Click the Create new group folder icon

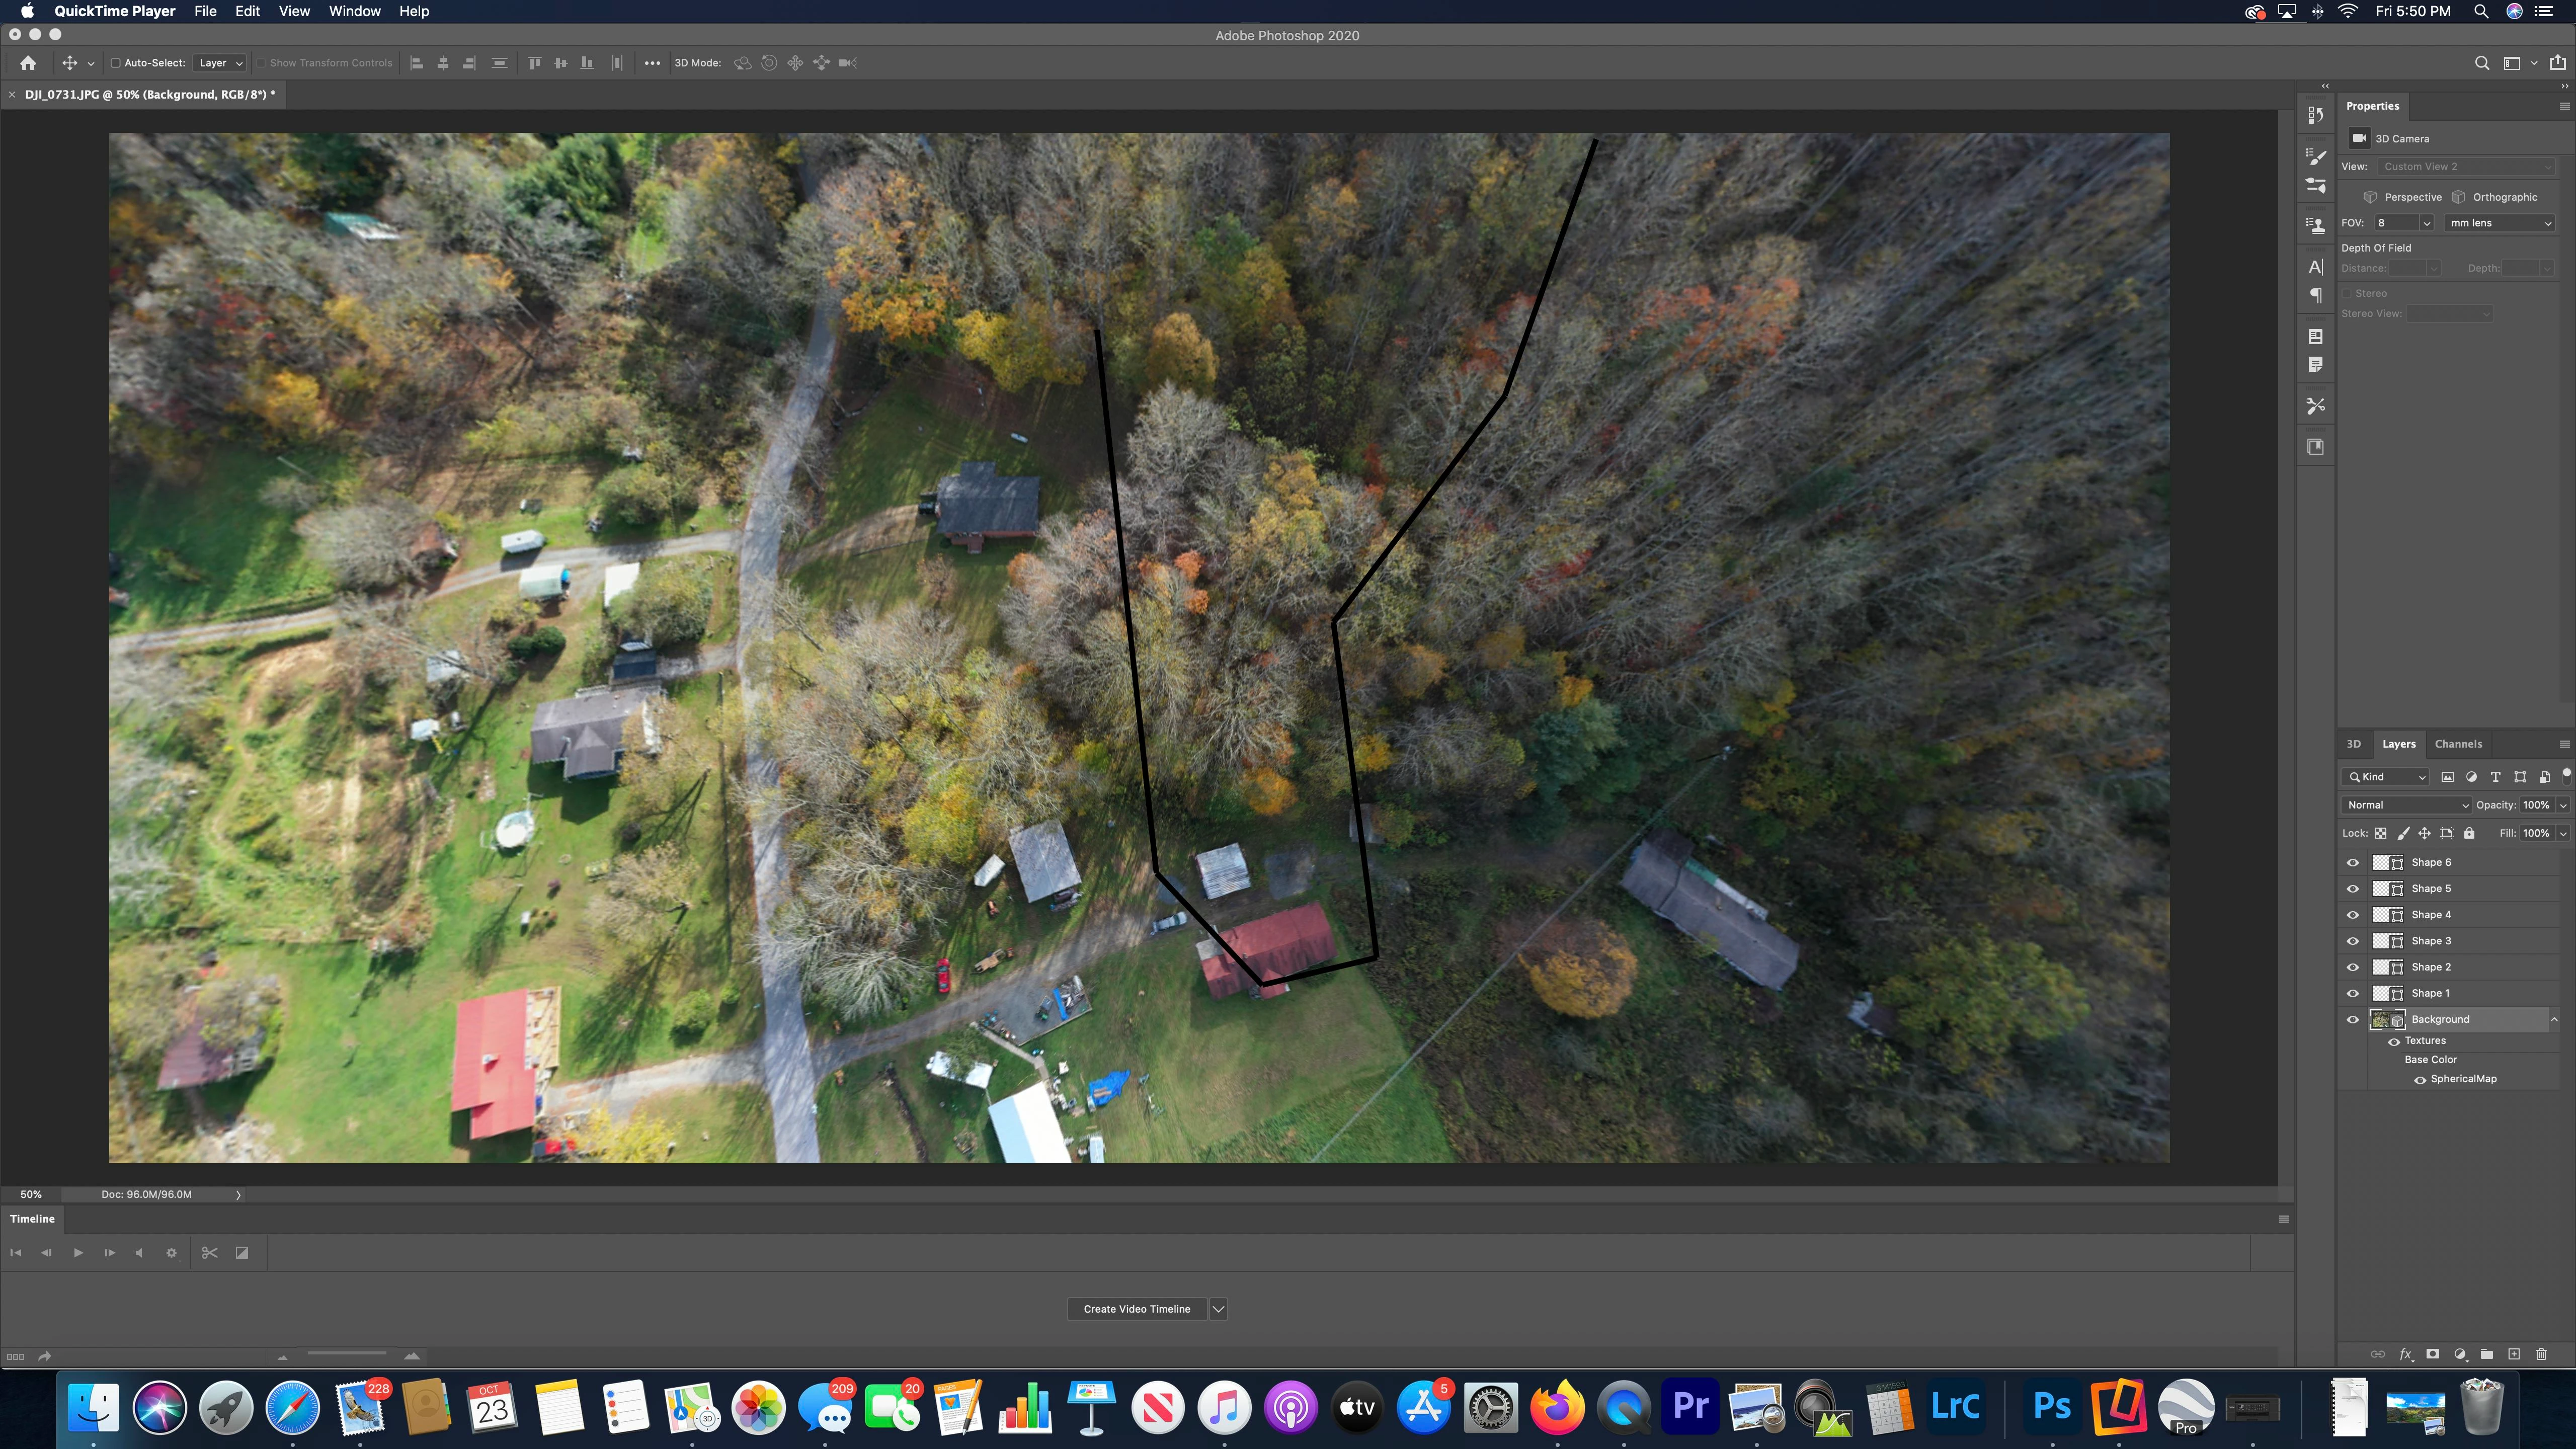(2487, 1354)
